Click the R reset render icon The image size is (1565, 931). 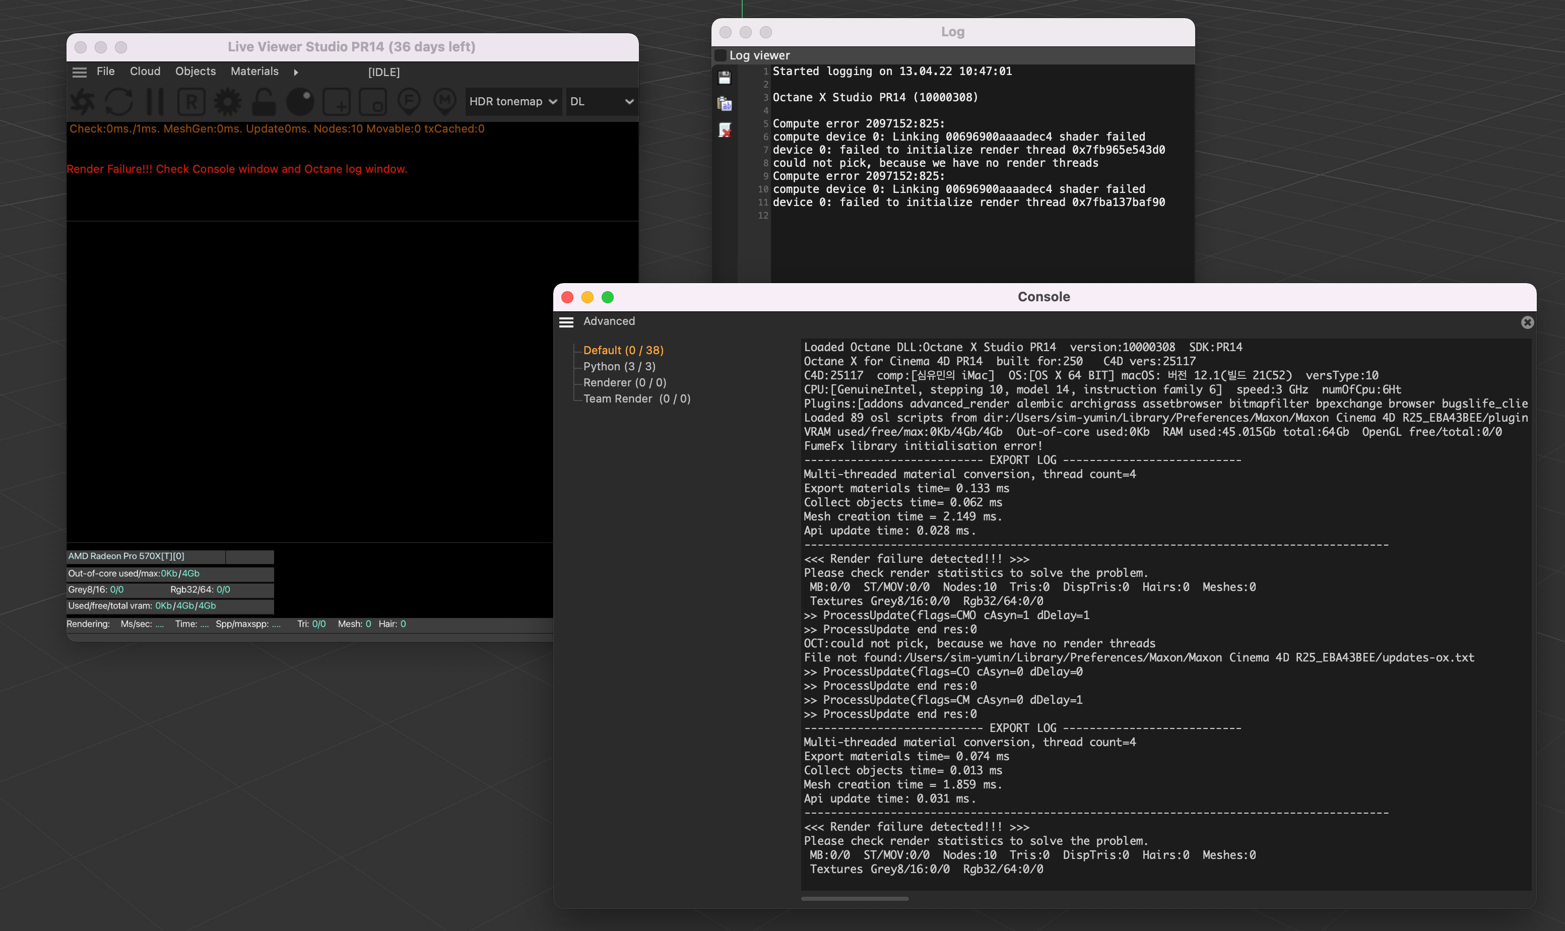point(191,102)
